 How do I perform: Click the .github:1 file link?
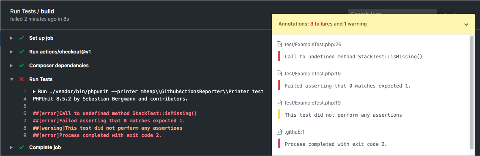coord(294,132)
